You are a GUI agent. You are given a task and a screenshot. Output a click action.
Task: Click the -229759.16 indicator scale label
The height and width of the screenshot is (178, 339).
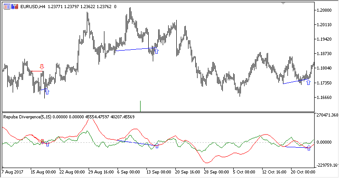pyautogui.click(x=327, y=165)
